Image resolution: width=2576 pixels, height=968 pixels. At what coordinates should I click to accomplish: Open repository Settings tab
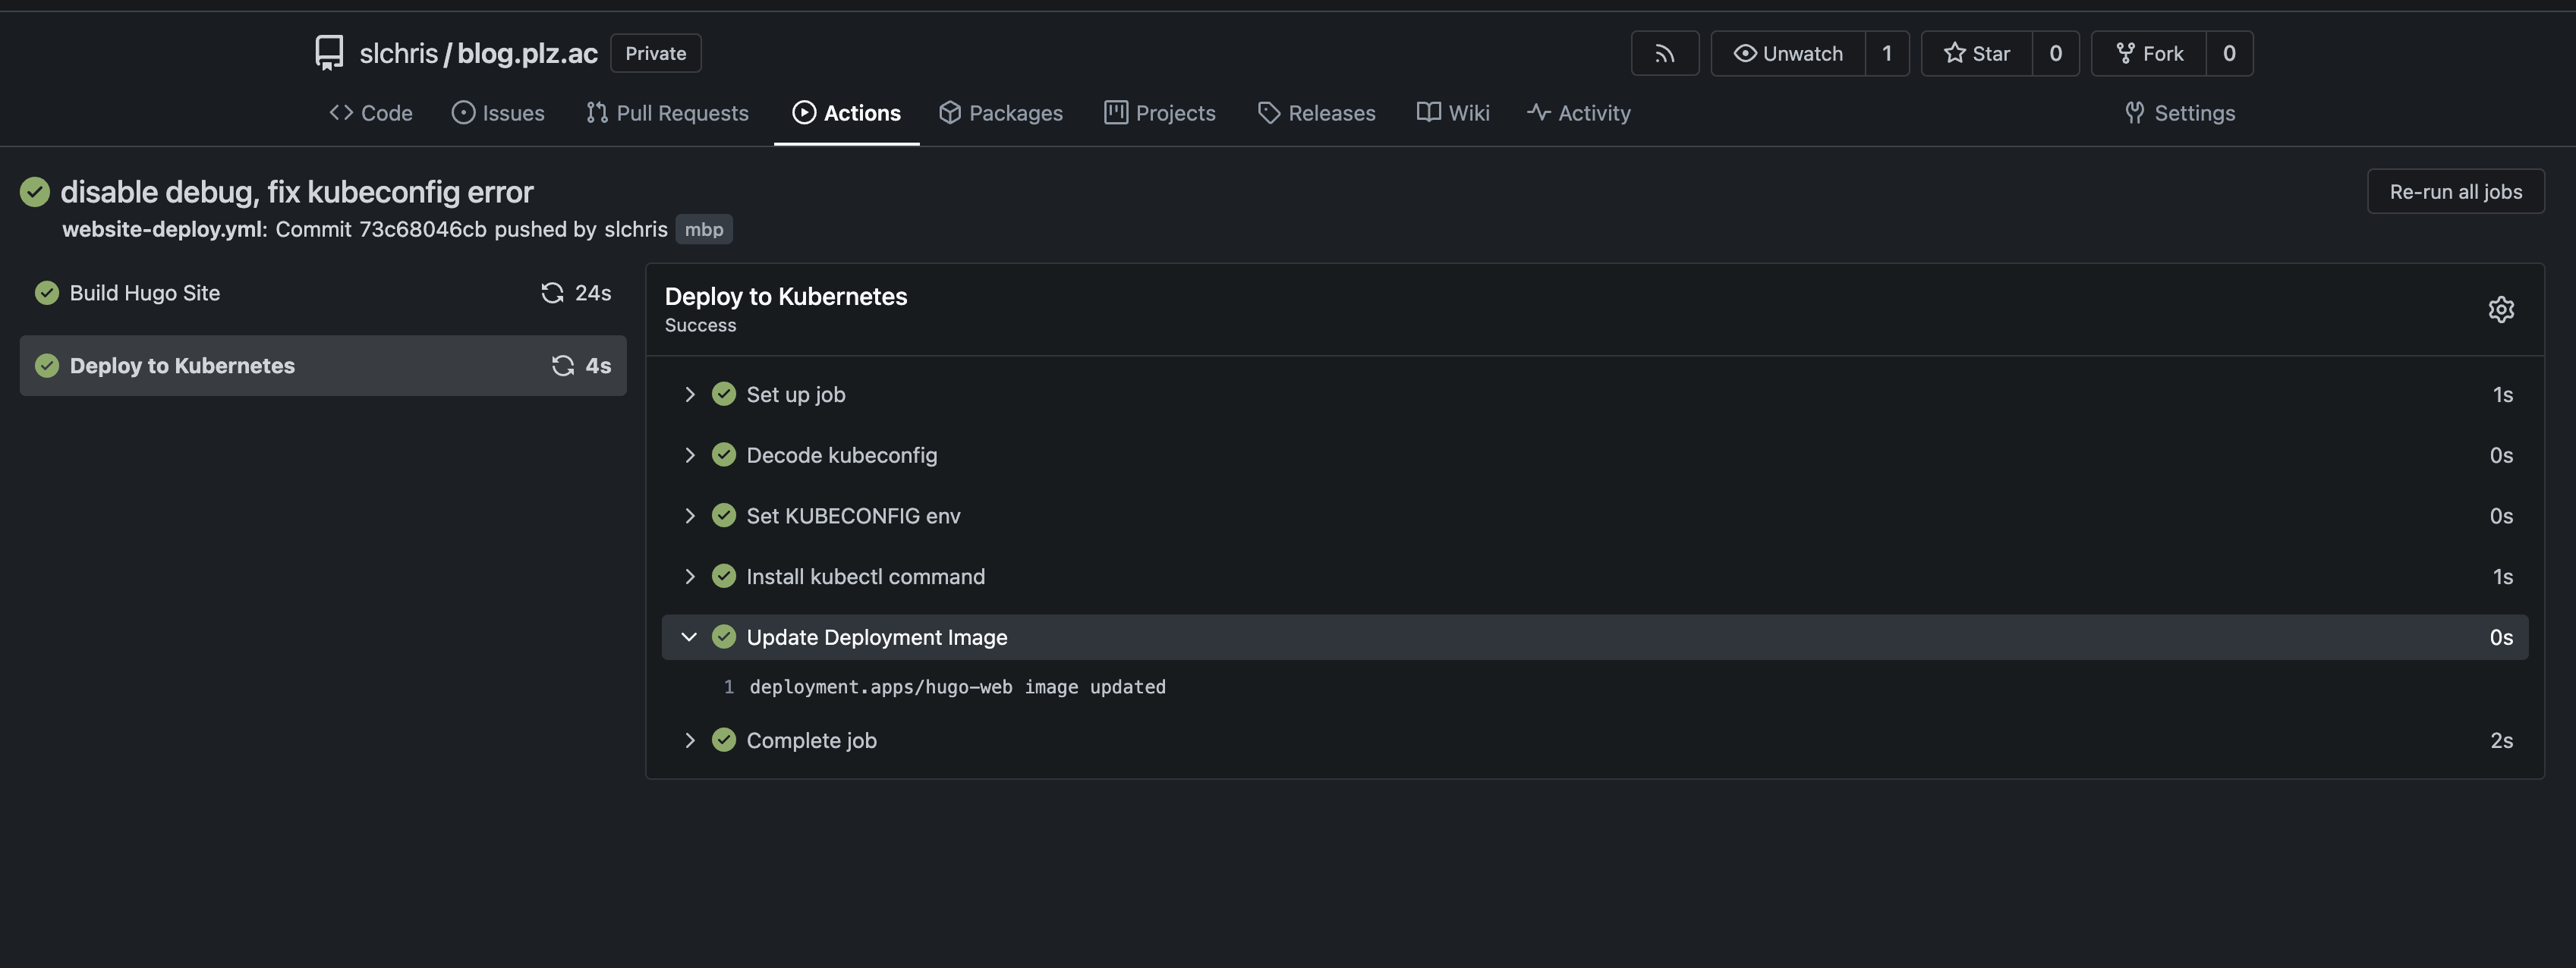[2180, 112]
